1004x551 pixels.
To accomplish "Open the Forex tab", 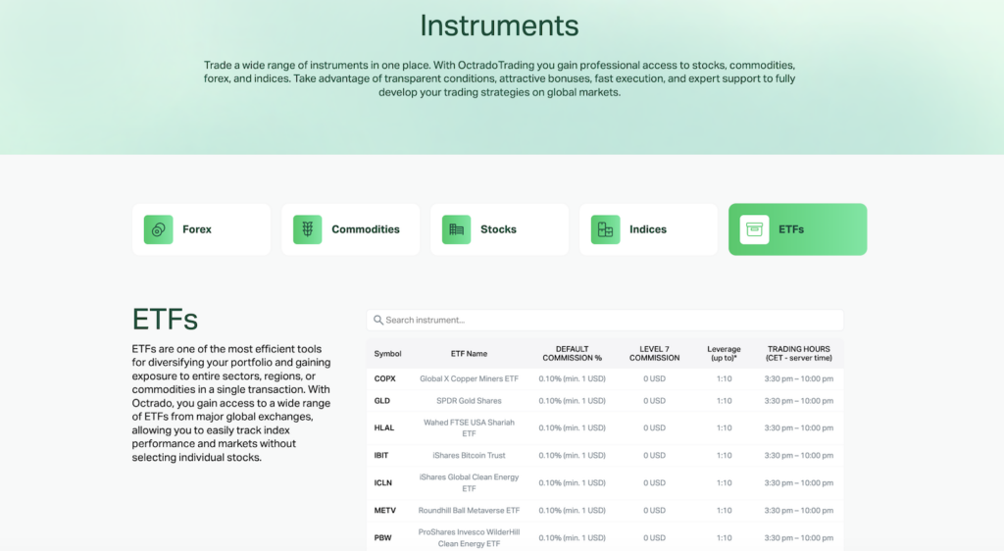I will pos(202,229).
